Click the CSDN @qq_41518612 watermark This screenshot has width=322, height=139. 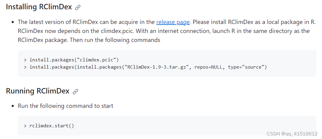[292, 134]
